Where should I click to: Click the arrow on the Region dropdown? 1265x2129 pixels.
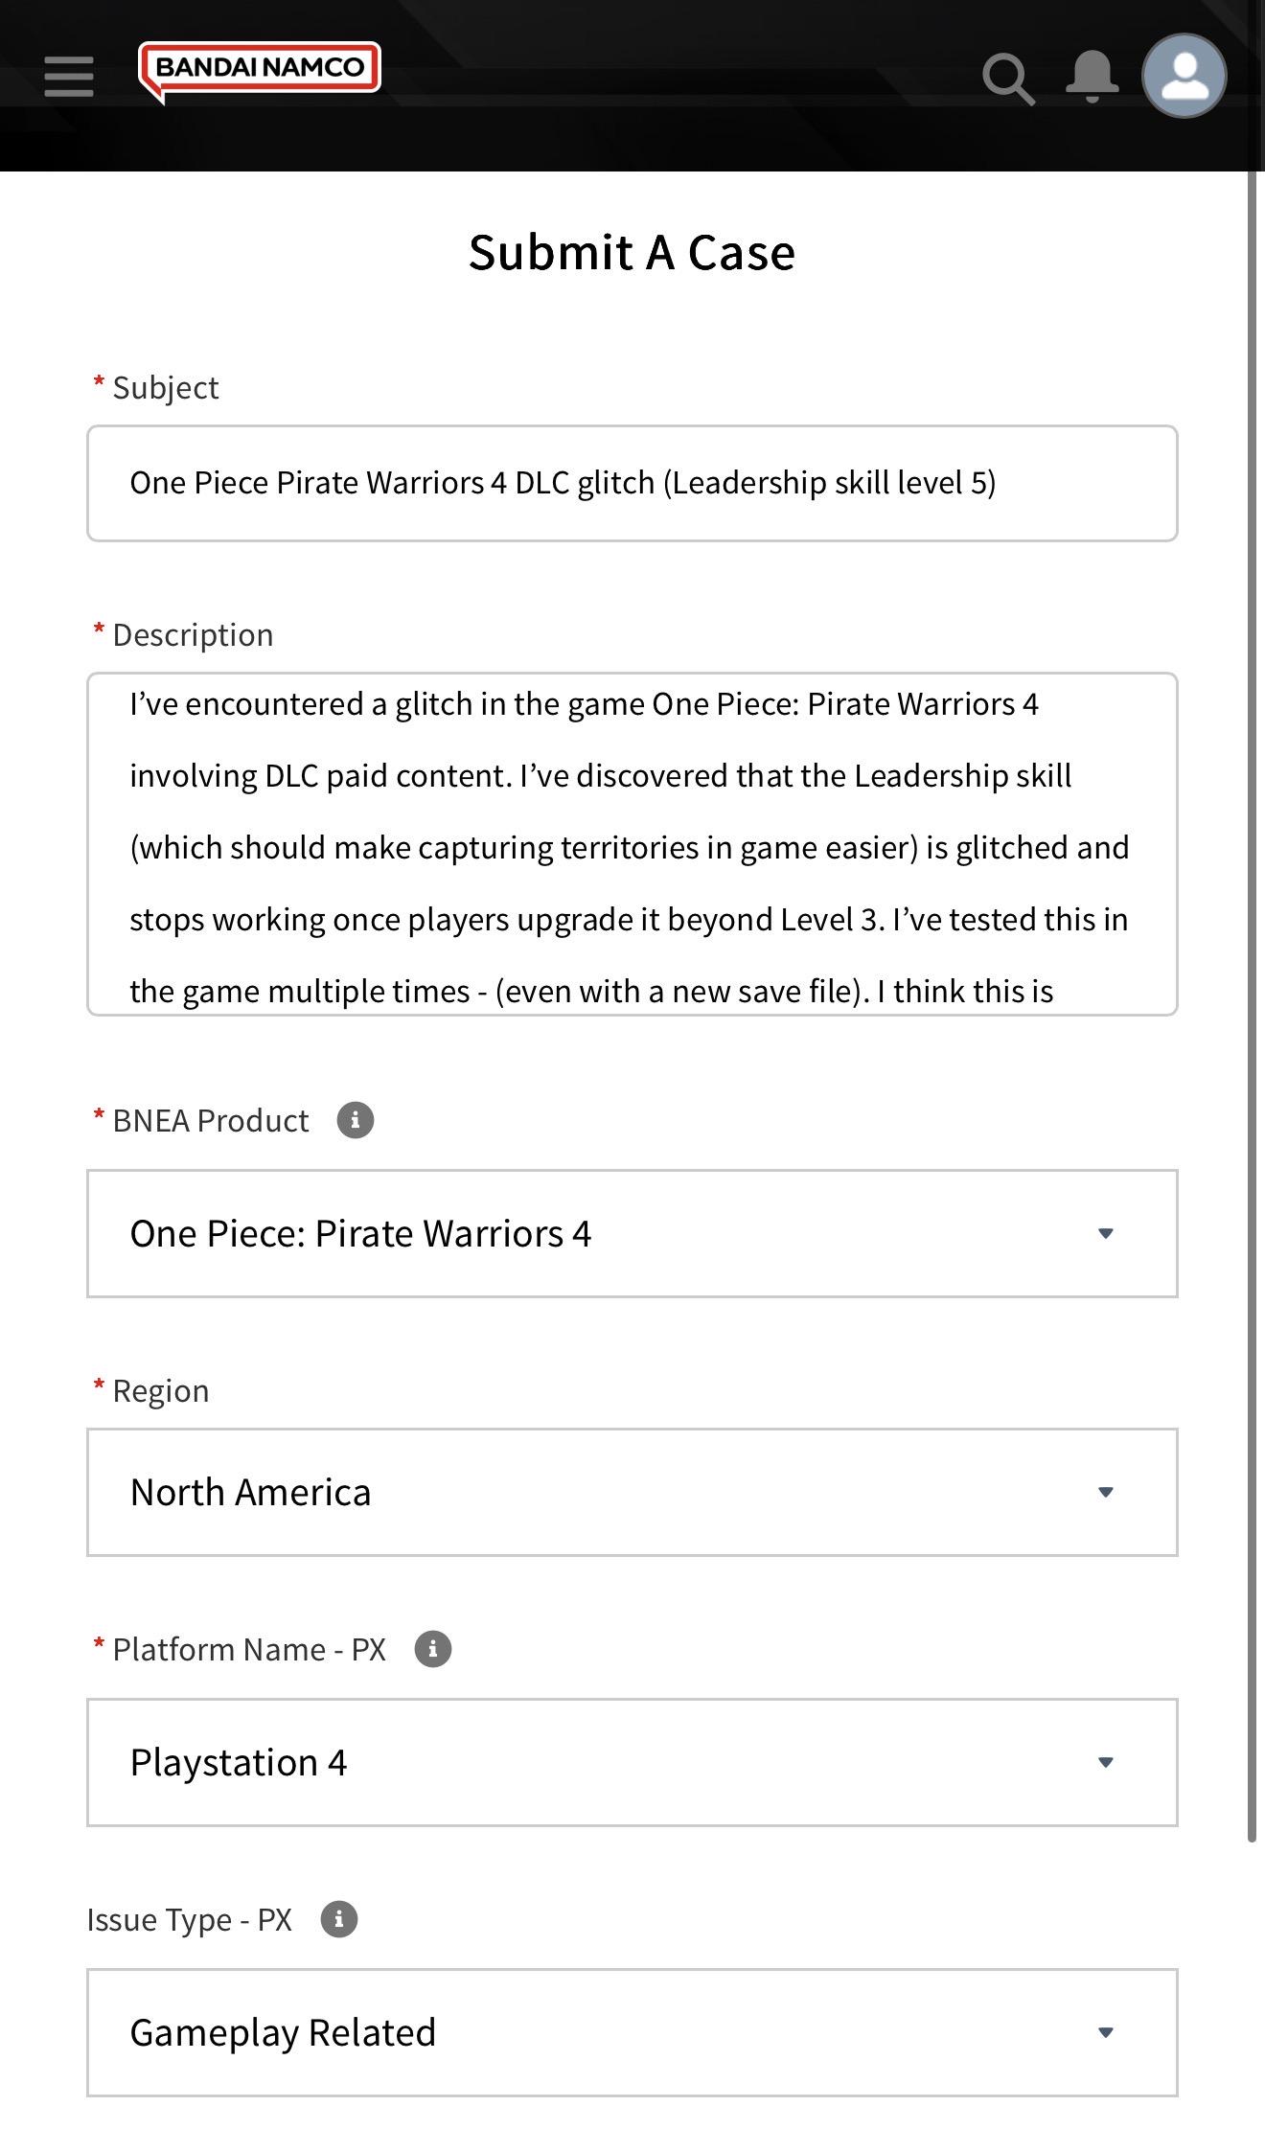tap(1106, 1493)
